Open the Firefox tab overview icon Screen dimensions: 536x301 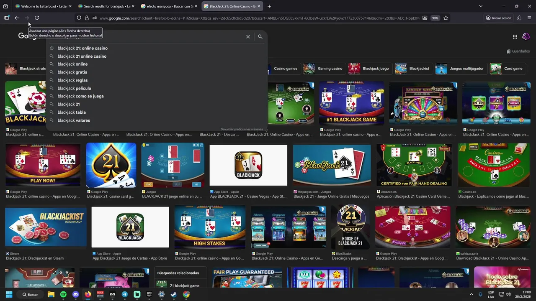[x=5, y=6]
